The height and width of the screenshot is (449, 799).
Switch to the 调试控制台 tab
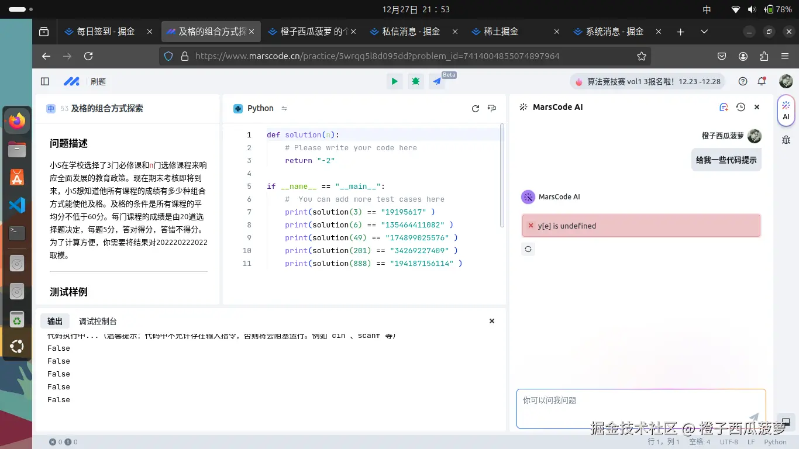tap(97, 321)
